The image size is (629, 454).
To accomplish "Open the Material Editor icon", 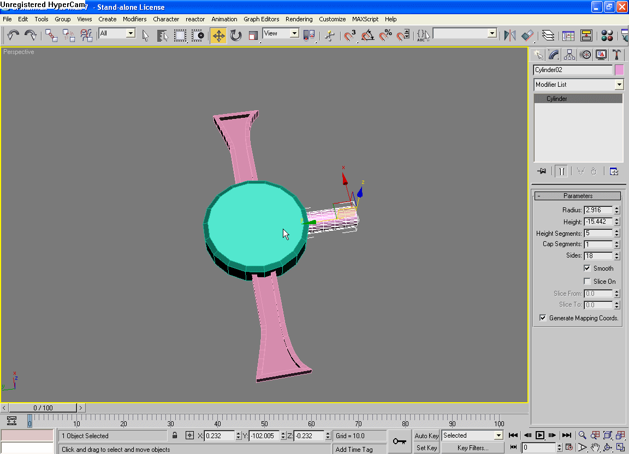I will (x=607, y=35).
